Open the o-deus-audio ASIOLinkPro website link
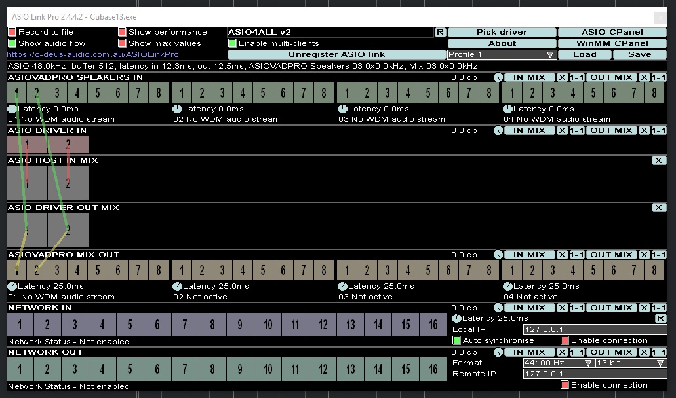This screenshot has width=676, height=398. point(92,54)
